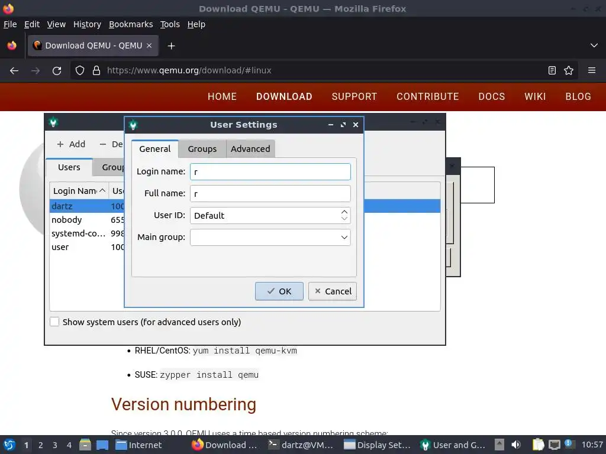Select the Users tab in the background window
Image resolution: width=606 pixels, height=454 pixels.
tap(69, 167)
